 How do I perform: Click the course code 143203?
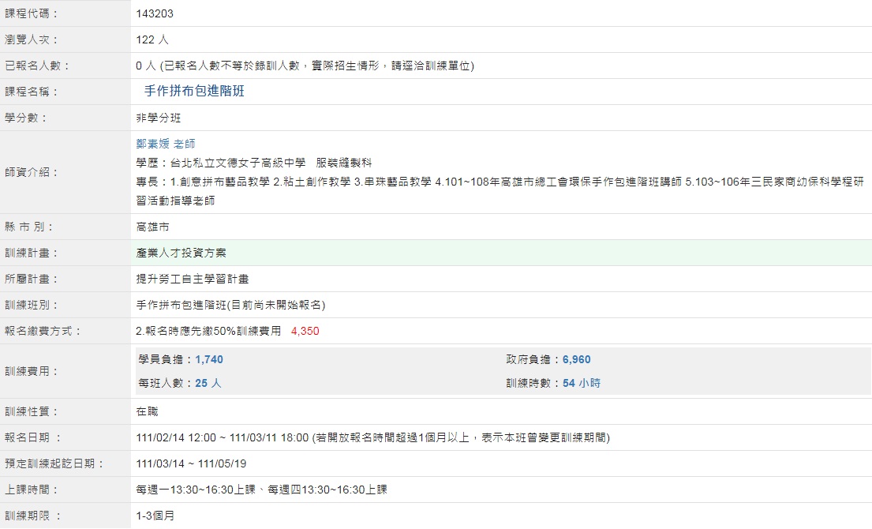tap(155, 13)
